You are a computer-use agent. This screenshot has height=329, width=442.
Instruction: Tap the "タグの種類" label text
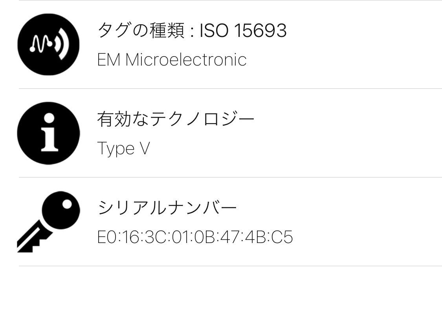pos(141,31)
